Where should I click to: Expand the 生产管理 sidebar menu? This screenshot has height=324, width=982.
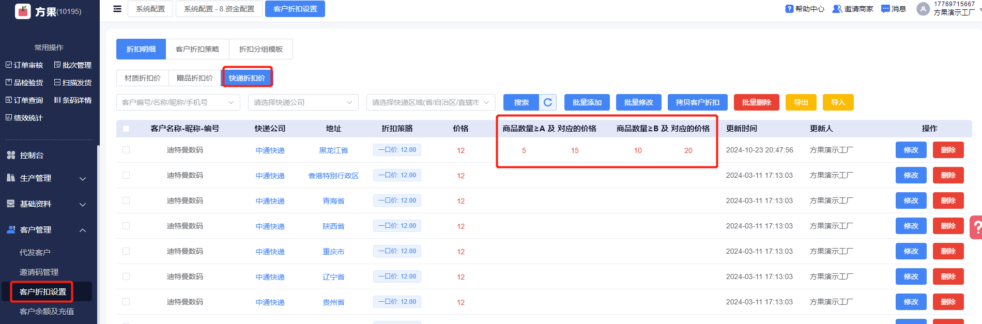(47, 178)
